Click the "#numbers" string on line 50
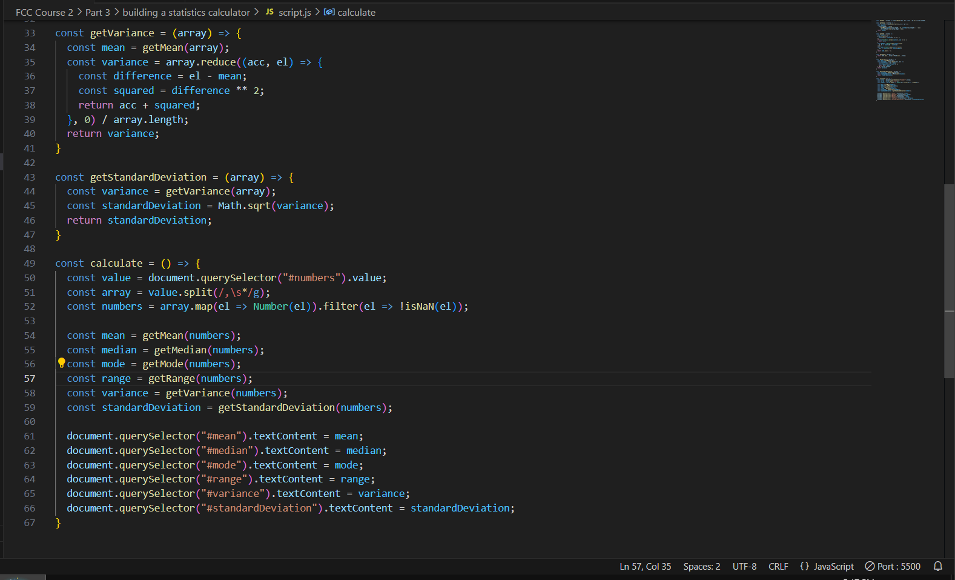The height and width of the screenshot is (580, 955). (311, 278)
